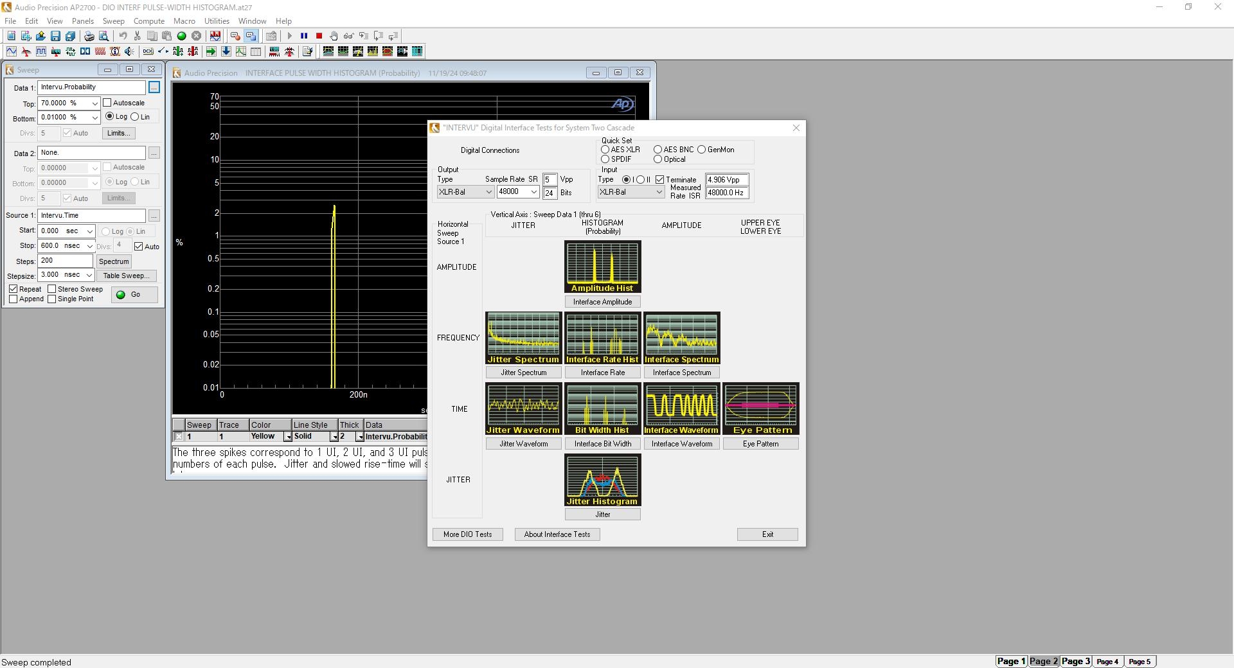Click the Jitter Spectrum thumbnail
This screenshot has height=668, width=1234.
[523, 338]
